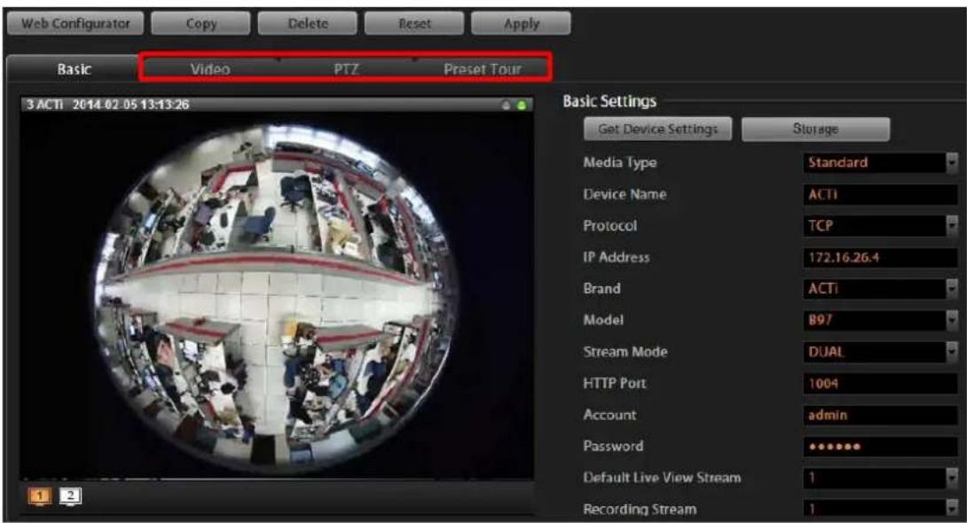967x523 pixels.
Task: Click the Copy button
Action: click(x=200, y=23)
